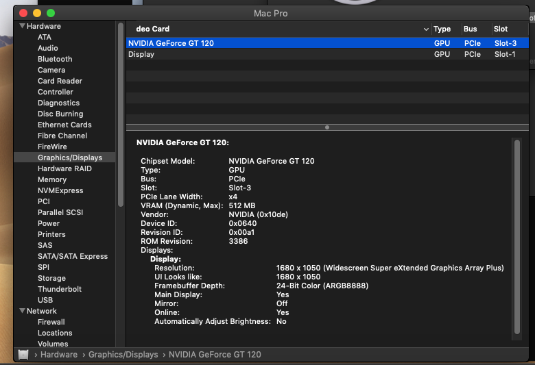Image resolution: width=535 pixels, height=365 pixels.
Task: Click the Slot-3 cell
Action: (x=506, y=43)
